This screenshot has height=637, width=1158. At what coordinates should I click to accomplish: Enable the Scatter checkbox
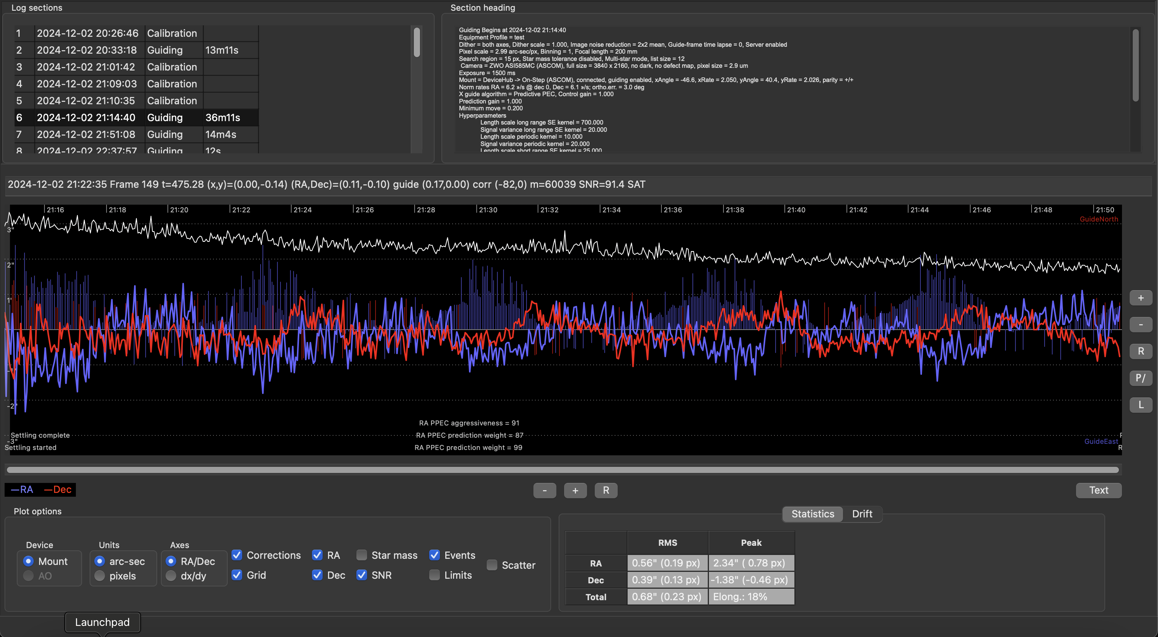pyautogui.click(x=492, y=565)
